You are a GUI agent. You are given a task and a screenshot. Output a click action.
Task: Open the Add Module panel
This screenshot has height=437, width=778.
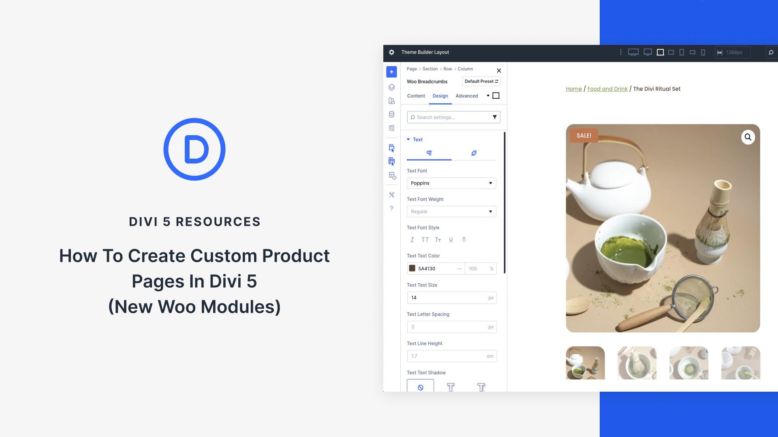tap(391, 72)
